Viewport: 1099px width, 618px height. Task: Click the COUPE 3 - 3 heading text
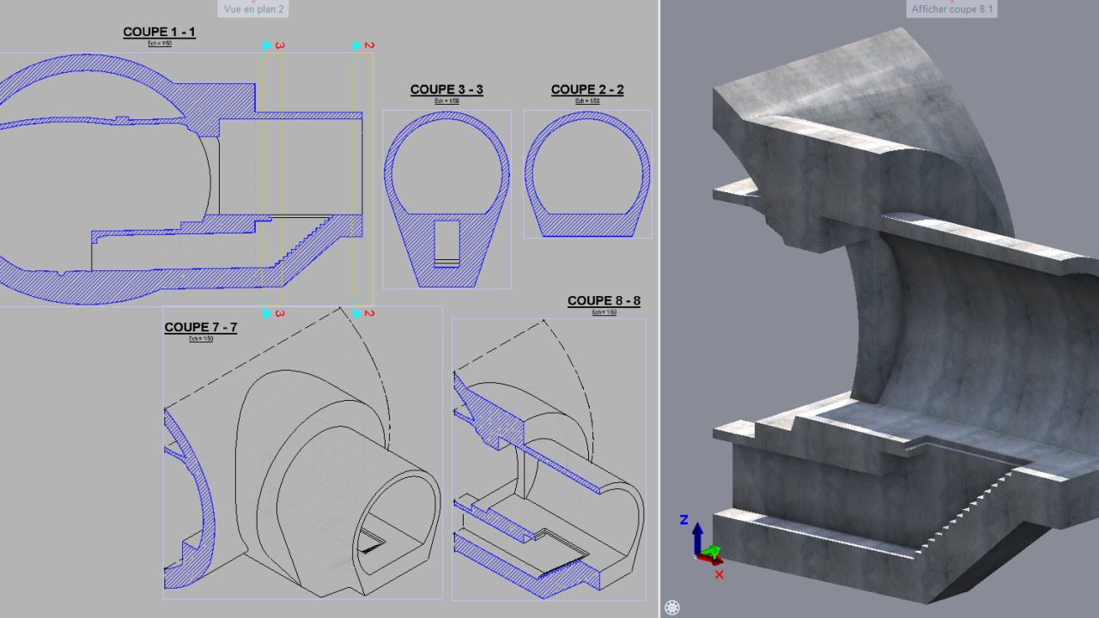[446, 89]
